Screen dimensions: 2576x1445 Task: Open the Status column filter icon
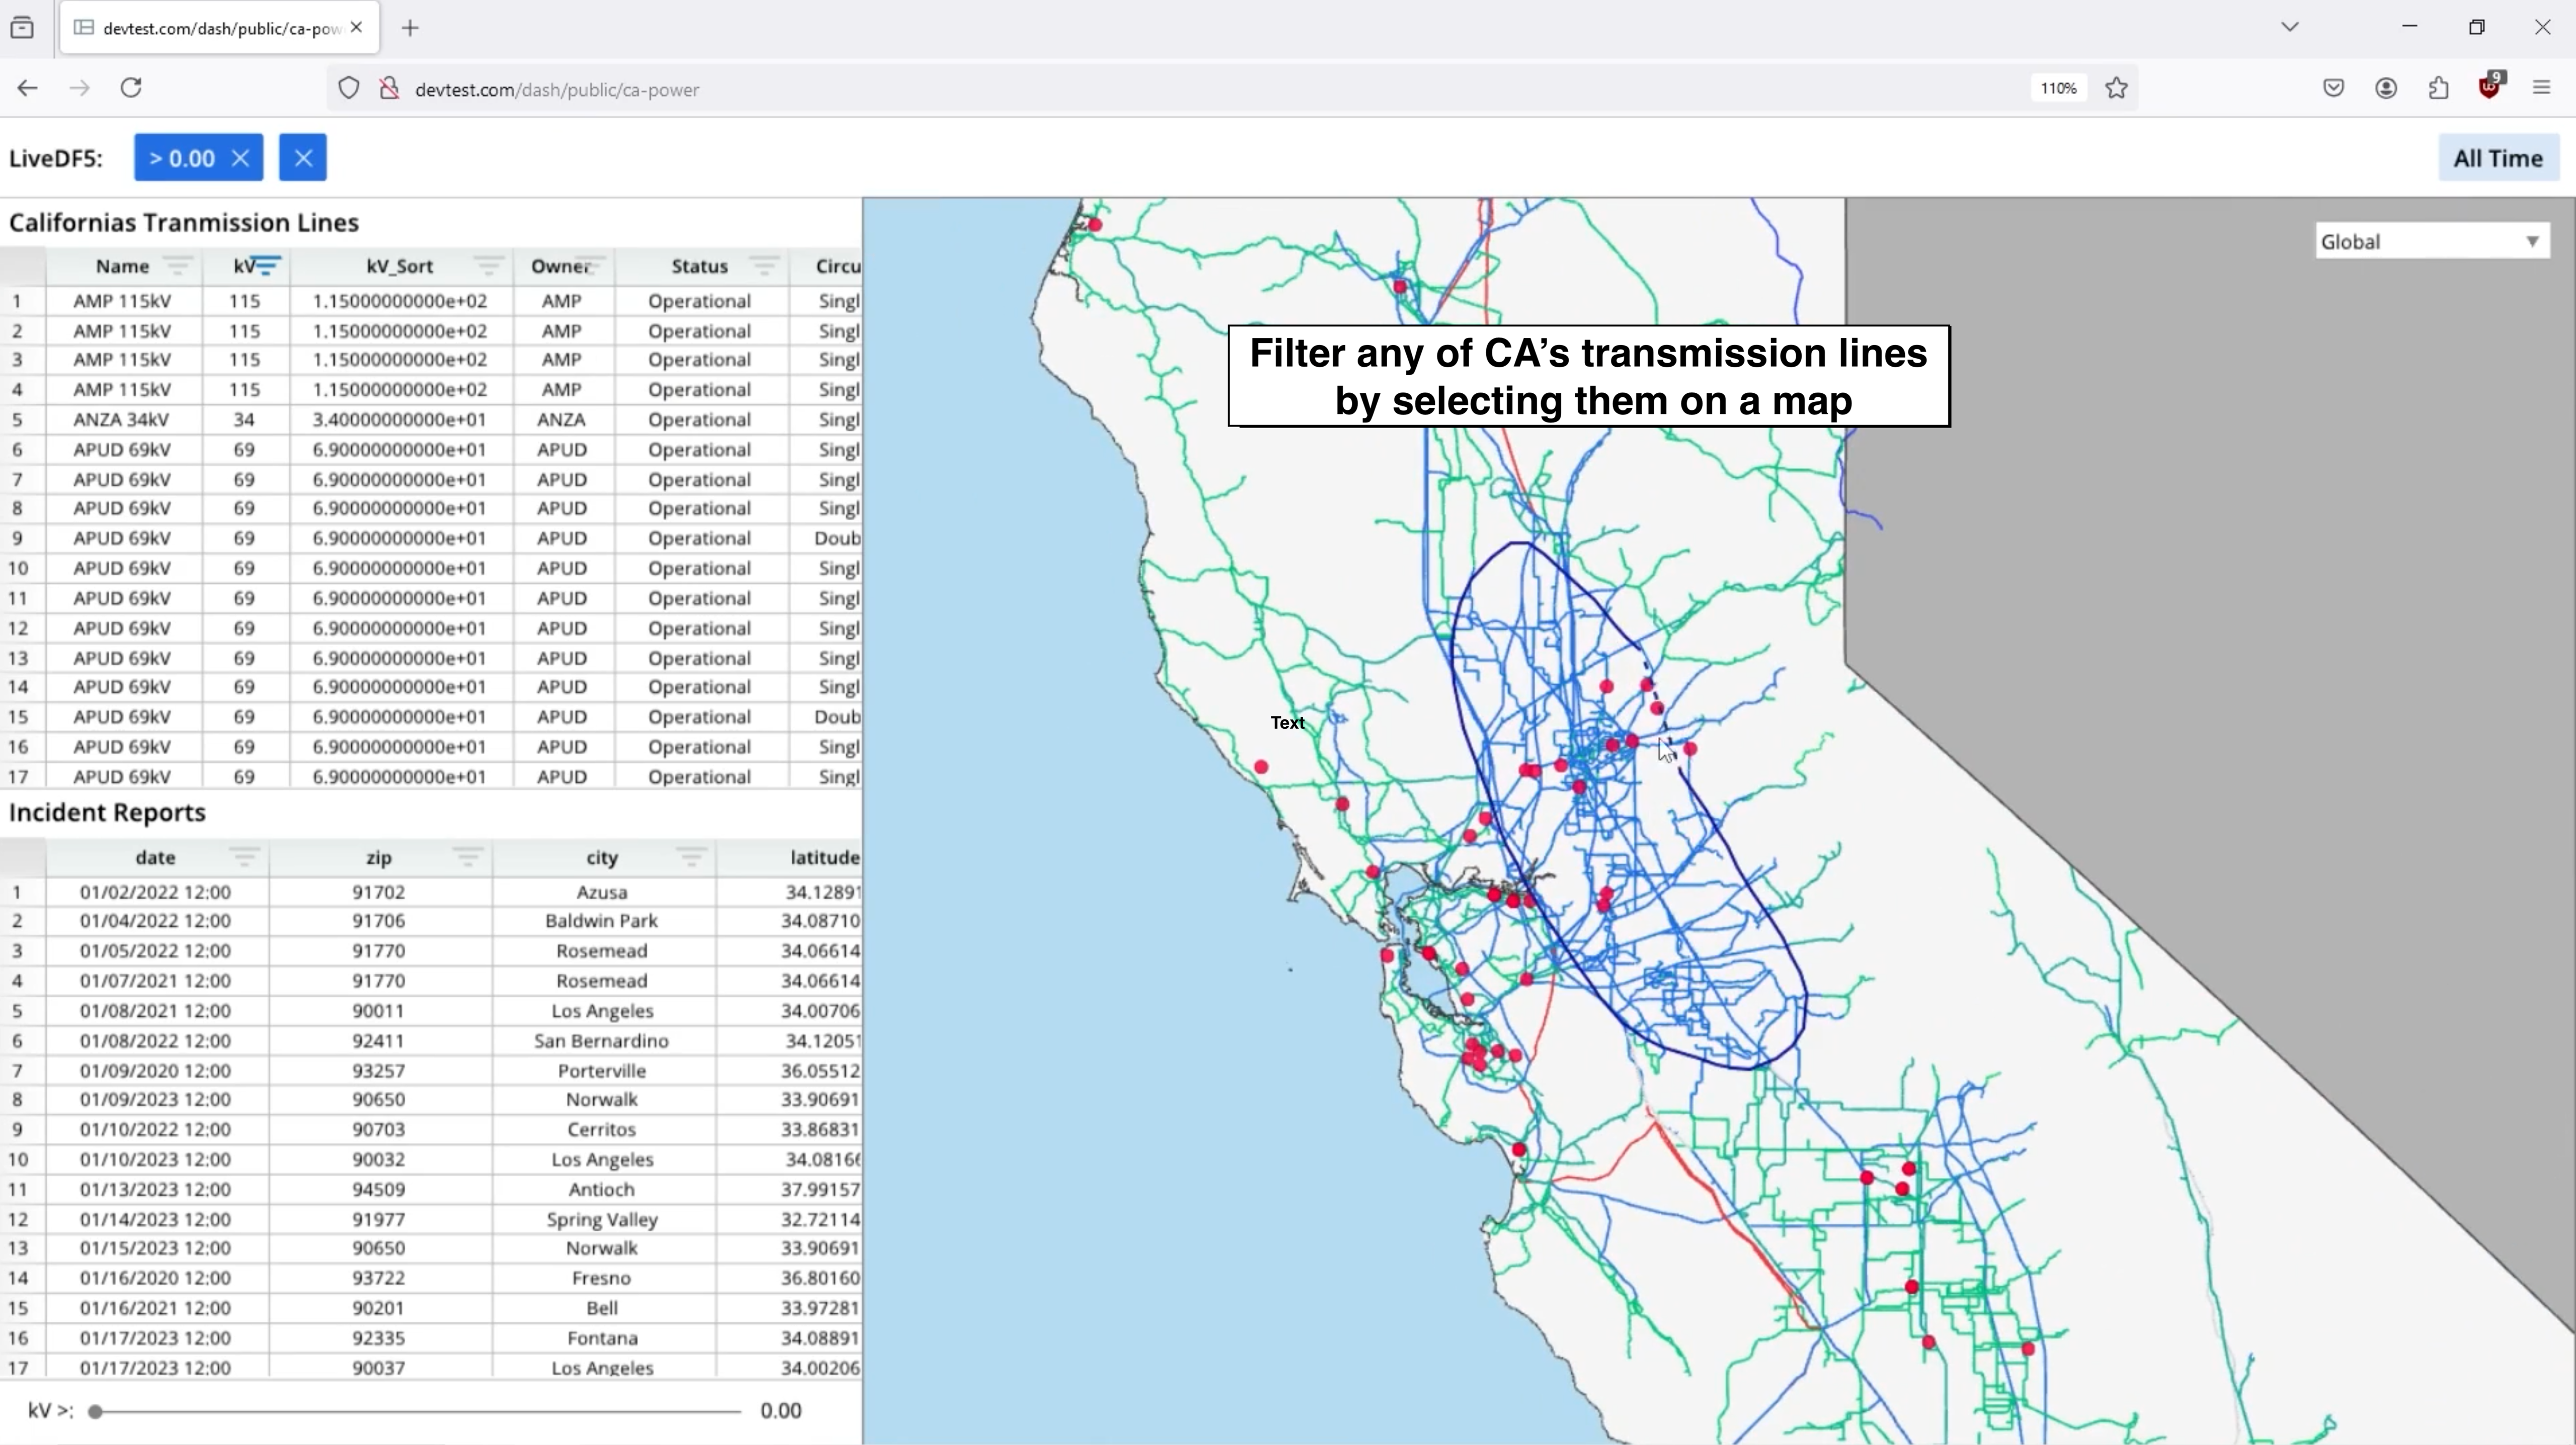764,265
